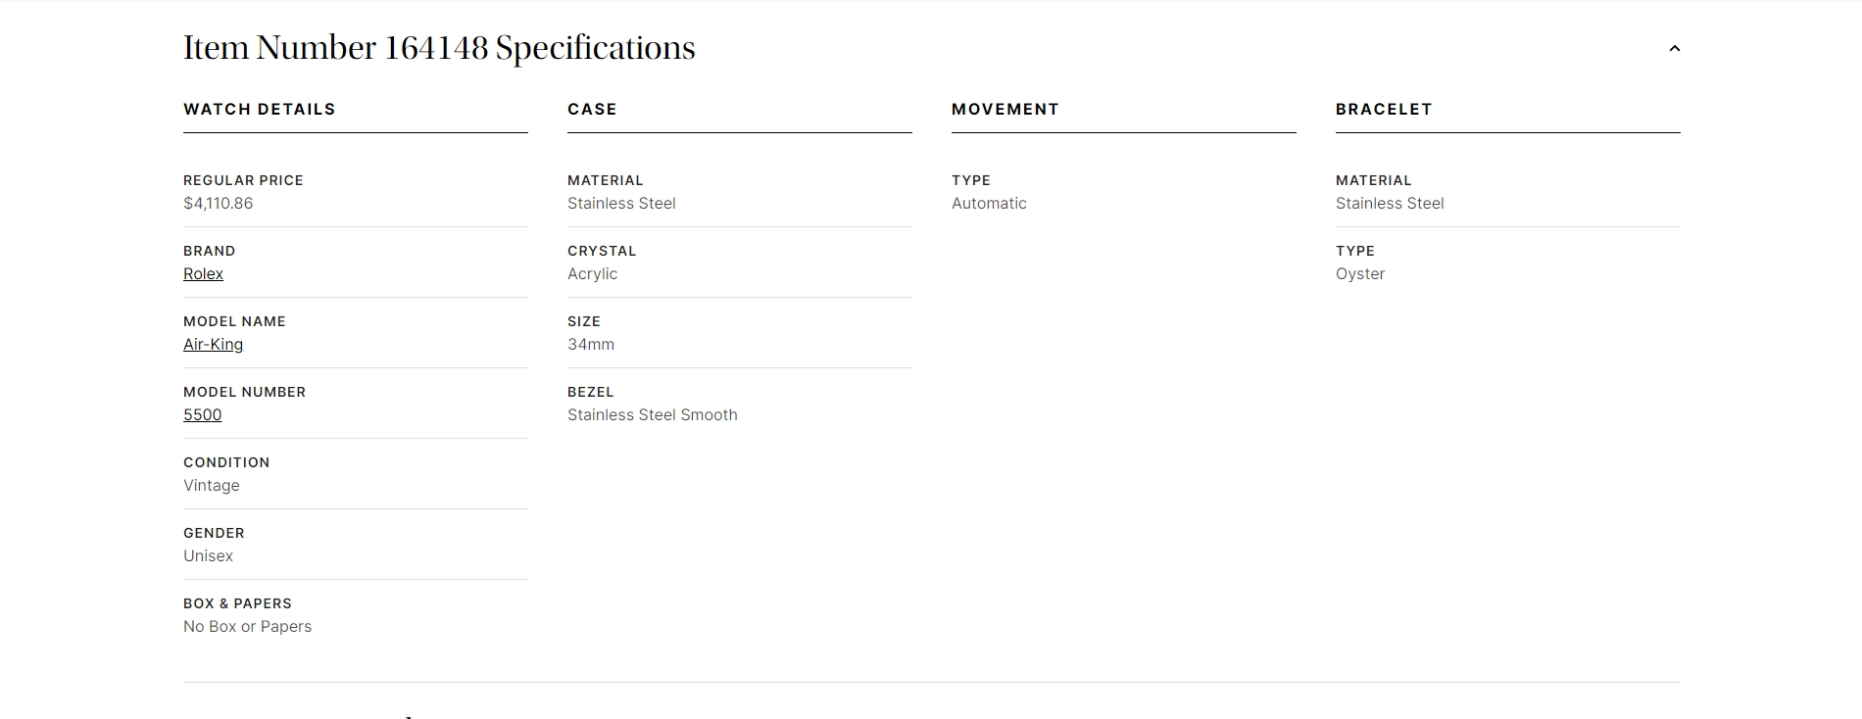
Task: Select the CASE column heading
Action: coord(592,109)
